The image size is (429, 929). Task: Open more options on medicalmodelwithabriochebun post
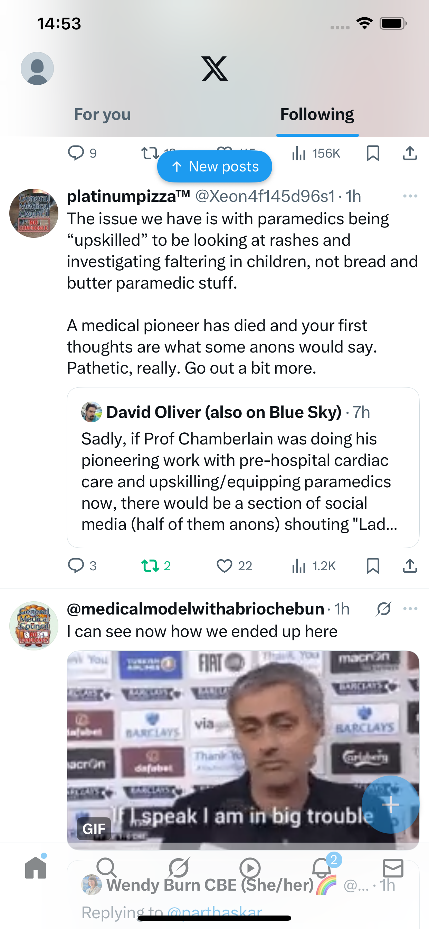410,609
